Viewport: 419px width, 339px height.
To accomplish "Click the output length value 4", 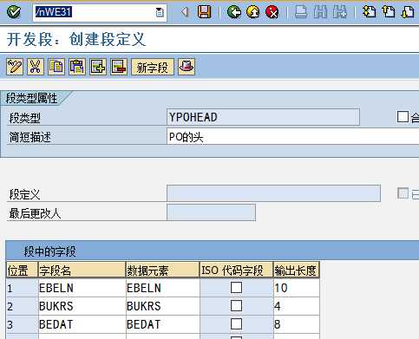I will coord(297,306).
